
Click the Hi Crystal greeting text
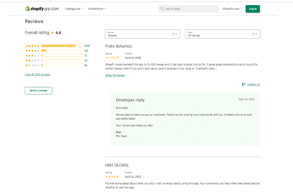[x=122, y=108]
